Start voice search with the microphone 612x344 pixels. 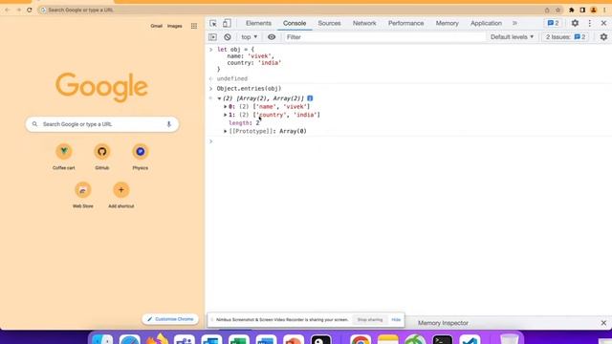click(x=168, y=124)
